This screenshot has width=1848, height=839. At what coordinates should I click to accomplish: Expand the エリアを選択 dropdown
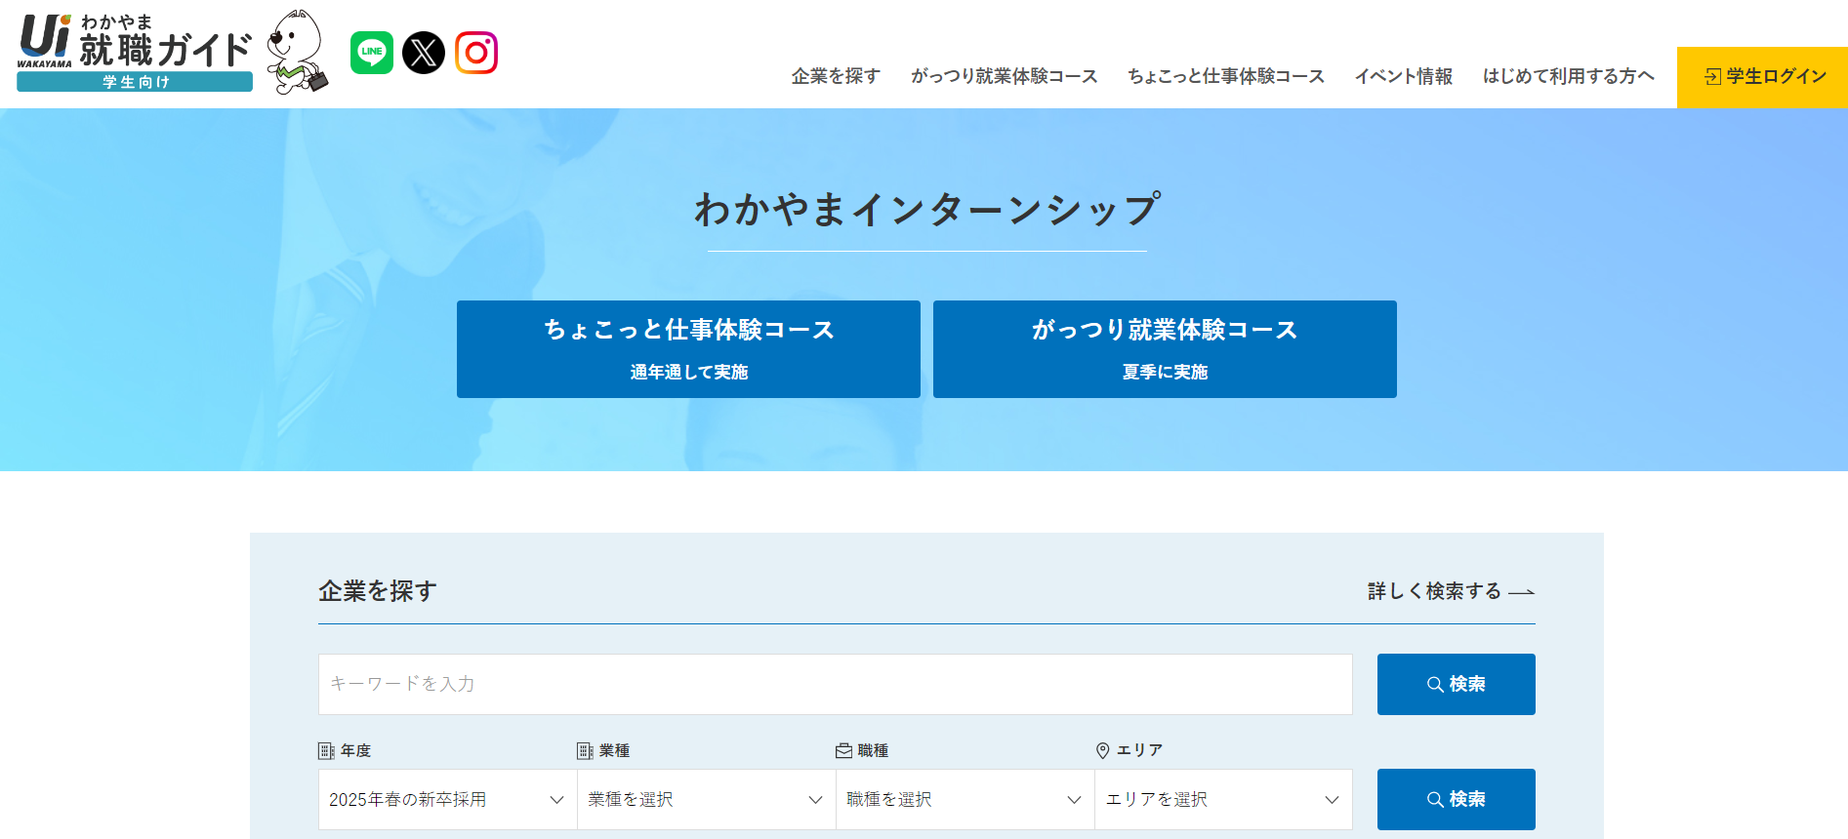coord(1222,800)
